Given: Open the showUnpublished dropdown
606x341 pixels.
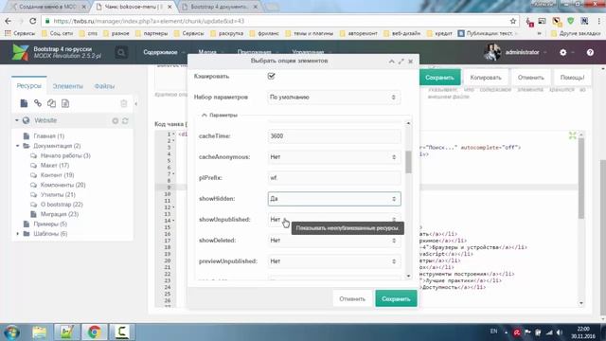Looking at the screenshot, I should click(x=333, y=219).
